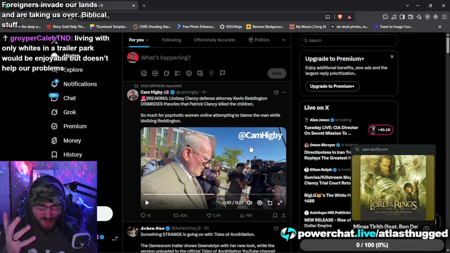Like Cam Higby's post
The height and width of the screenshot is (253, 450).
[213, 215]
